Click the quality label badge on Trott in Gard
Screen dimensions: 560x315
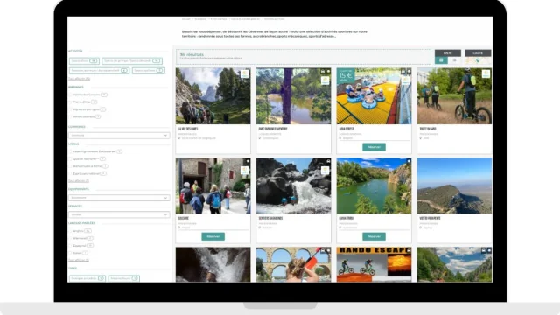click(x=486, y=73)
